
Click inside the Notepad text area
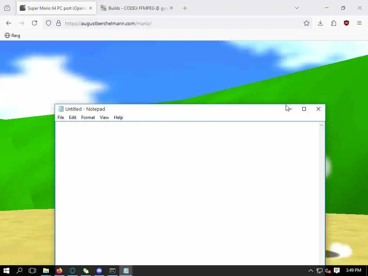[187, 193]
